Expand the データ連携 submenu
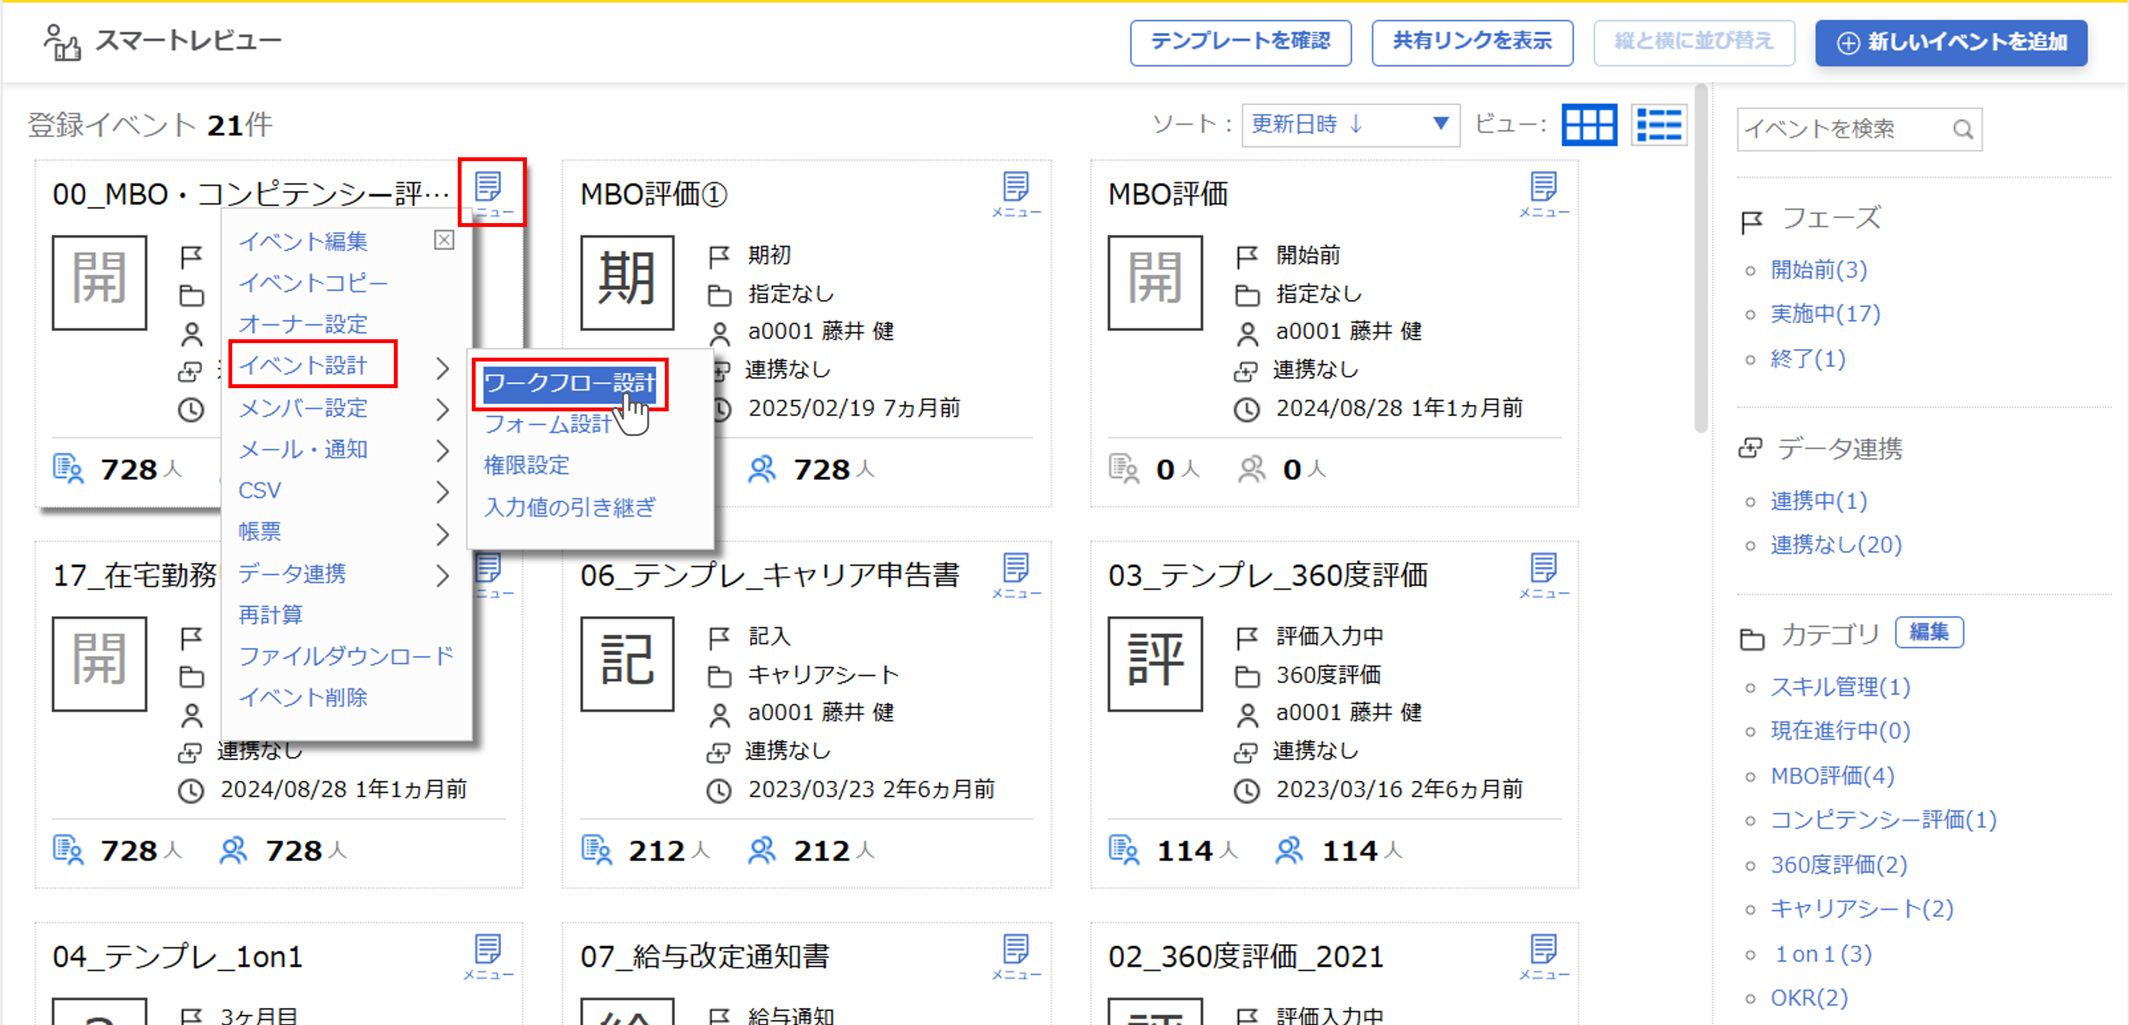This screenshot has height=1025, width=2129. coord(291,573)
